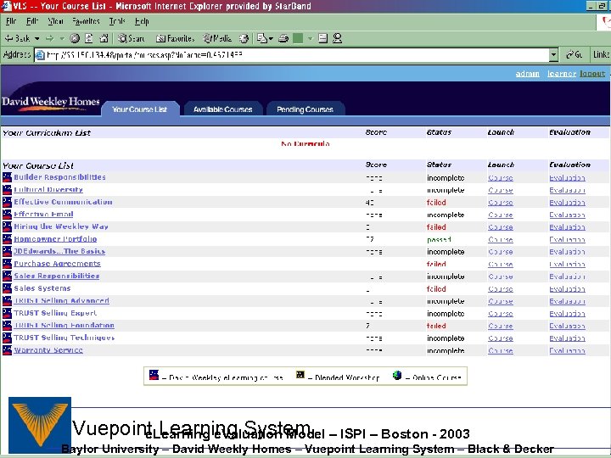Click course icon beside Cultural Diversity
The height and width of the screenshot is (458, 611).
(7, 190)
